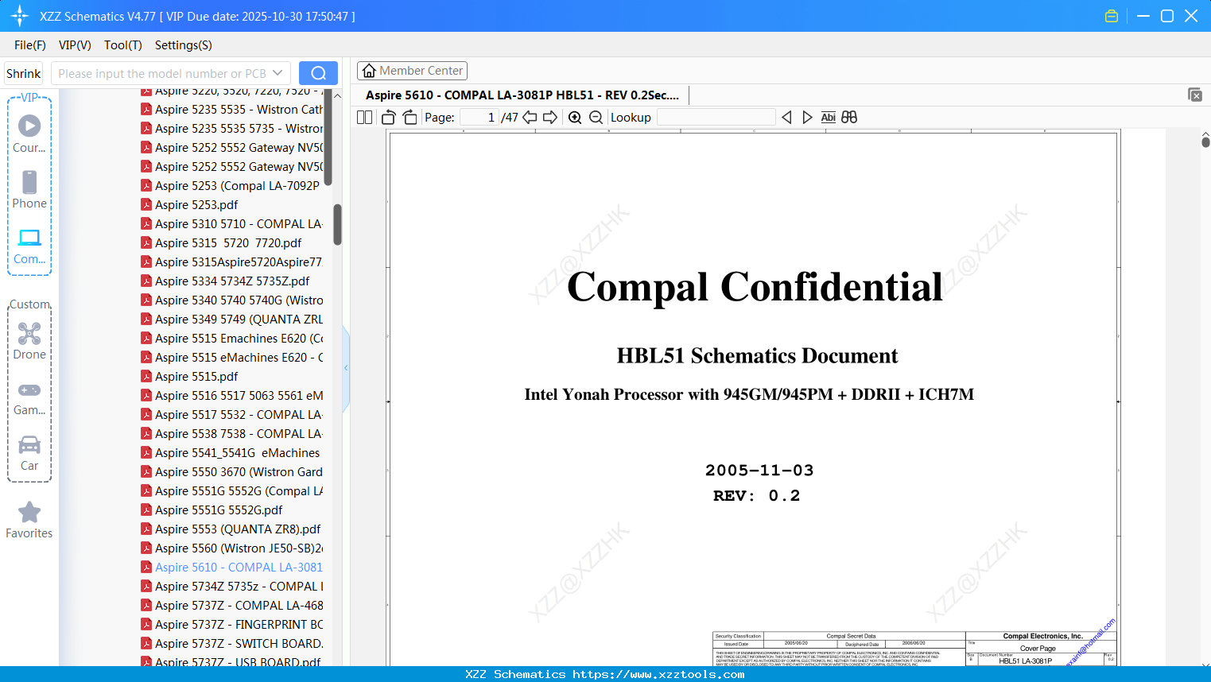Click the file list scrollbar thumb

point(337,225)
